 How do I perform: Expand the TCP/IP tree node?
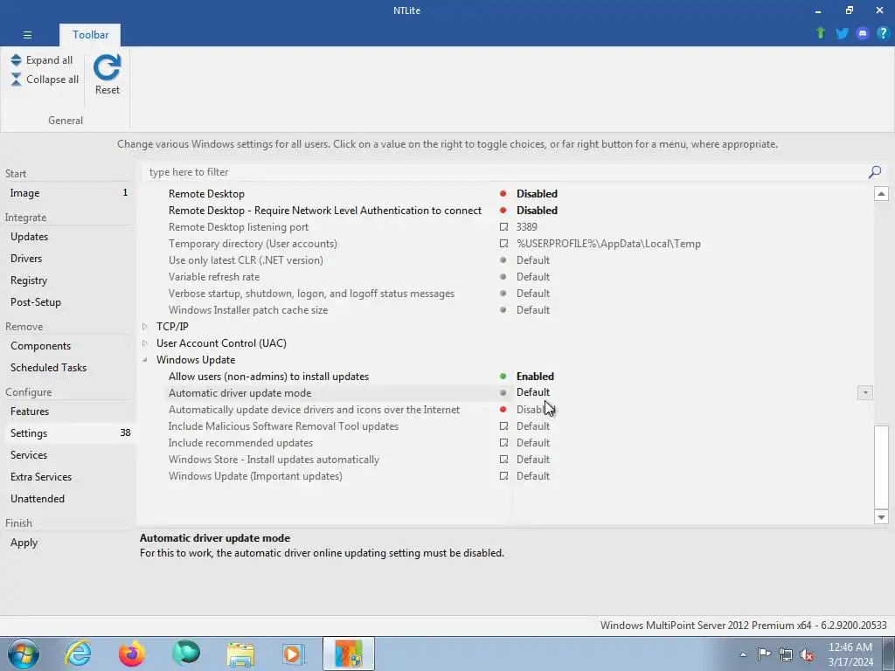144,327
